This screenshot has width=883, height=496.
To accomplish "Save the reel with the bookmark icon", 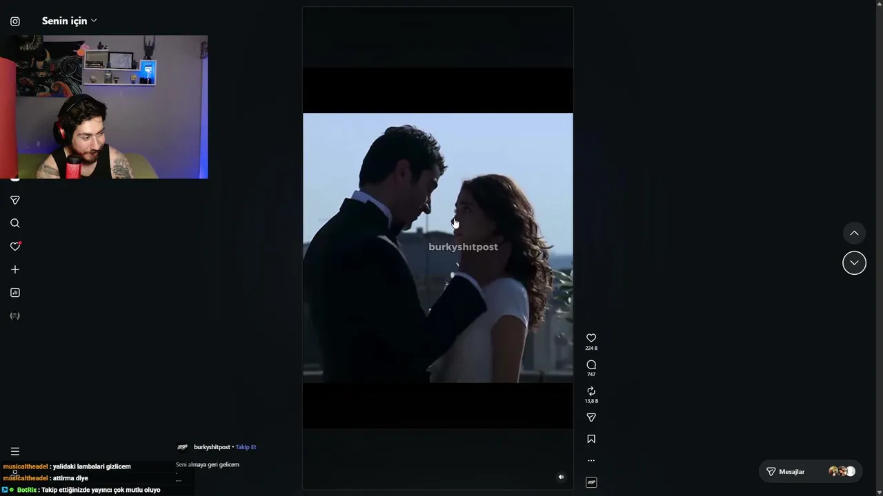I will [x=591, y=439].
